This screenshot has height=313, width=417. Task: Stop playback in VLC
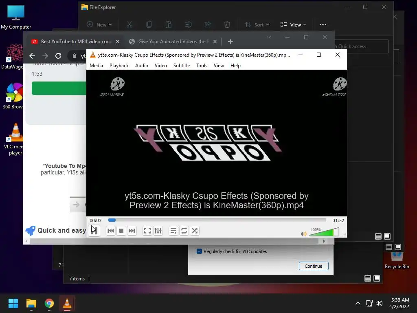click(121, 231)
